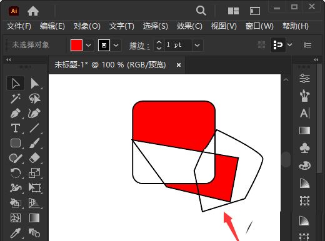
Task: Open the 描边 stroke panel link
Action: [139, 46]
